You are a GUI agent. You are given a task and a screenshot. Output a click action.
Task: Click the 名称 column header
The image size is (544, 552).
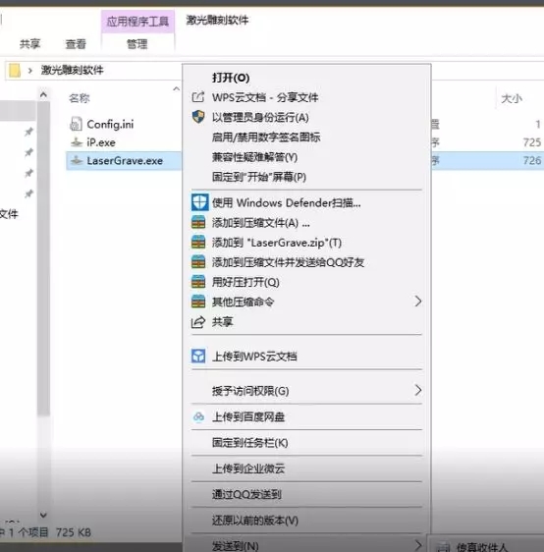click(80, 98)
